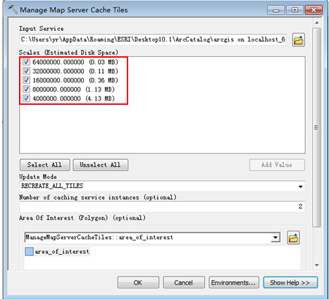Browse for the Input Service folder
This screenshot has width=329, height=299.
click(299, 40)
